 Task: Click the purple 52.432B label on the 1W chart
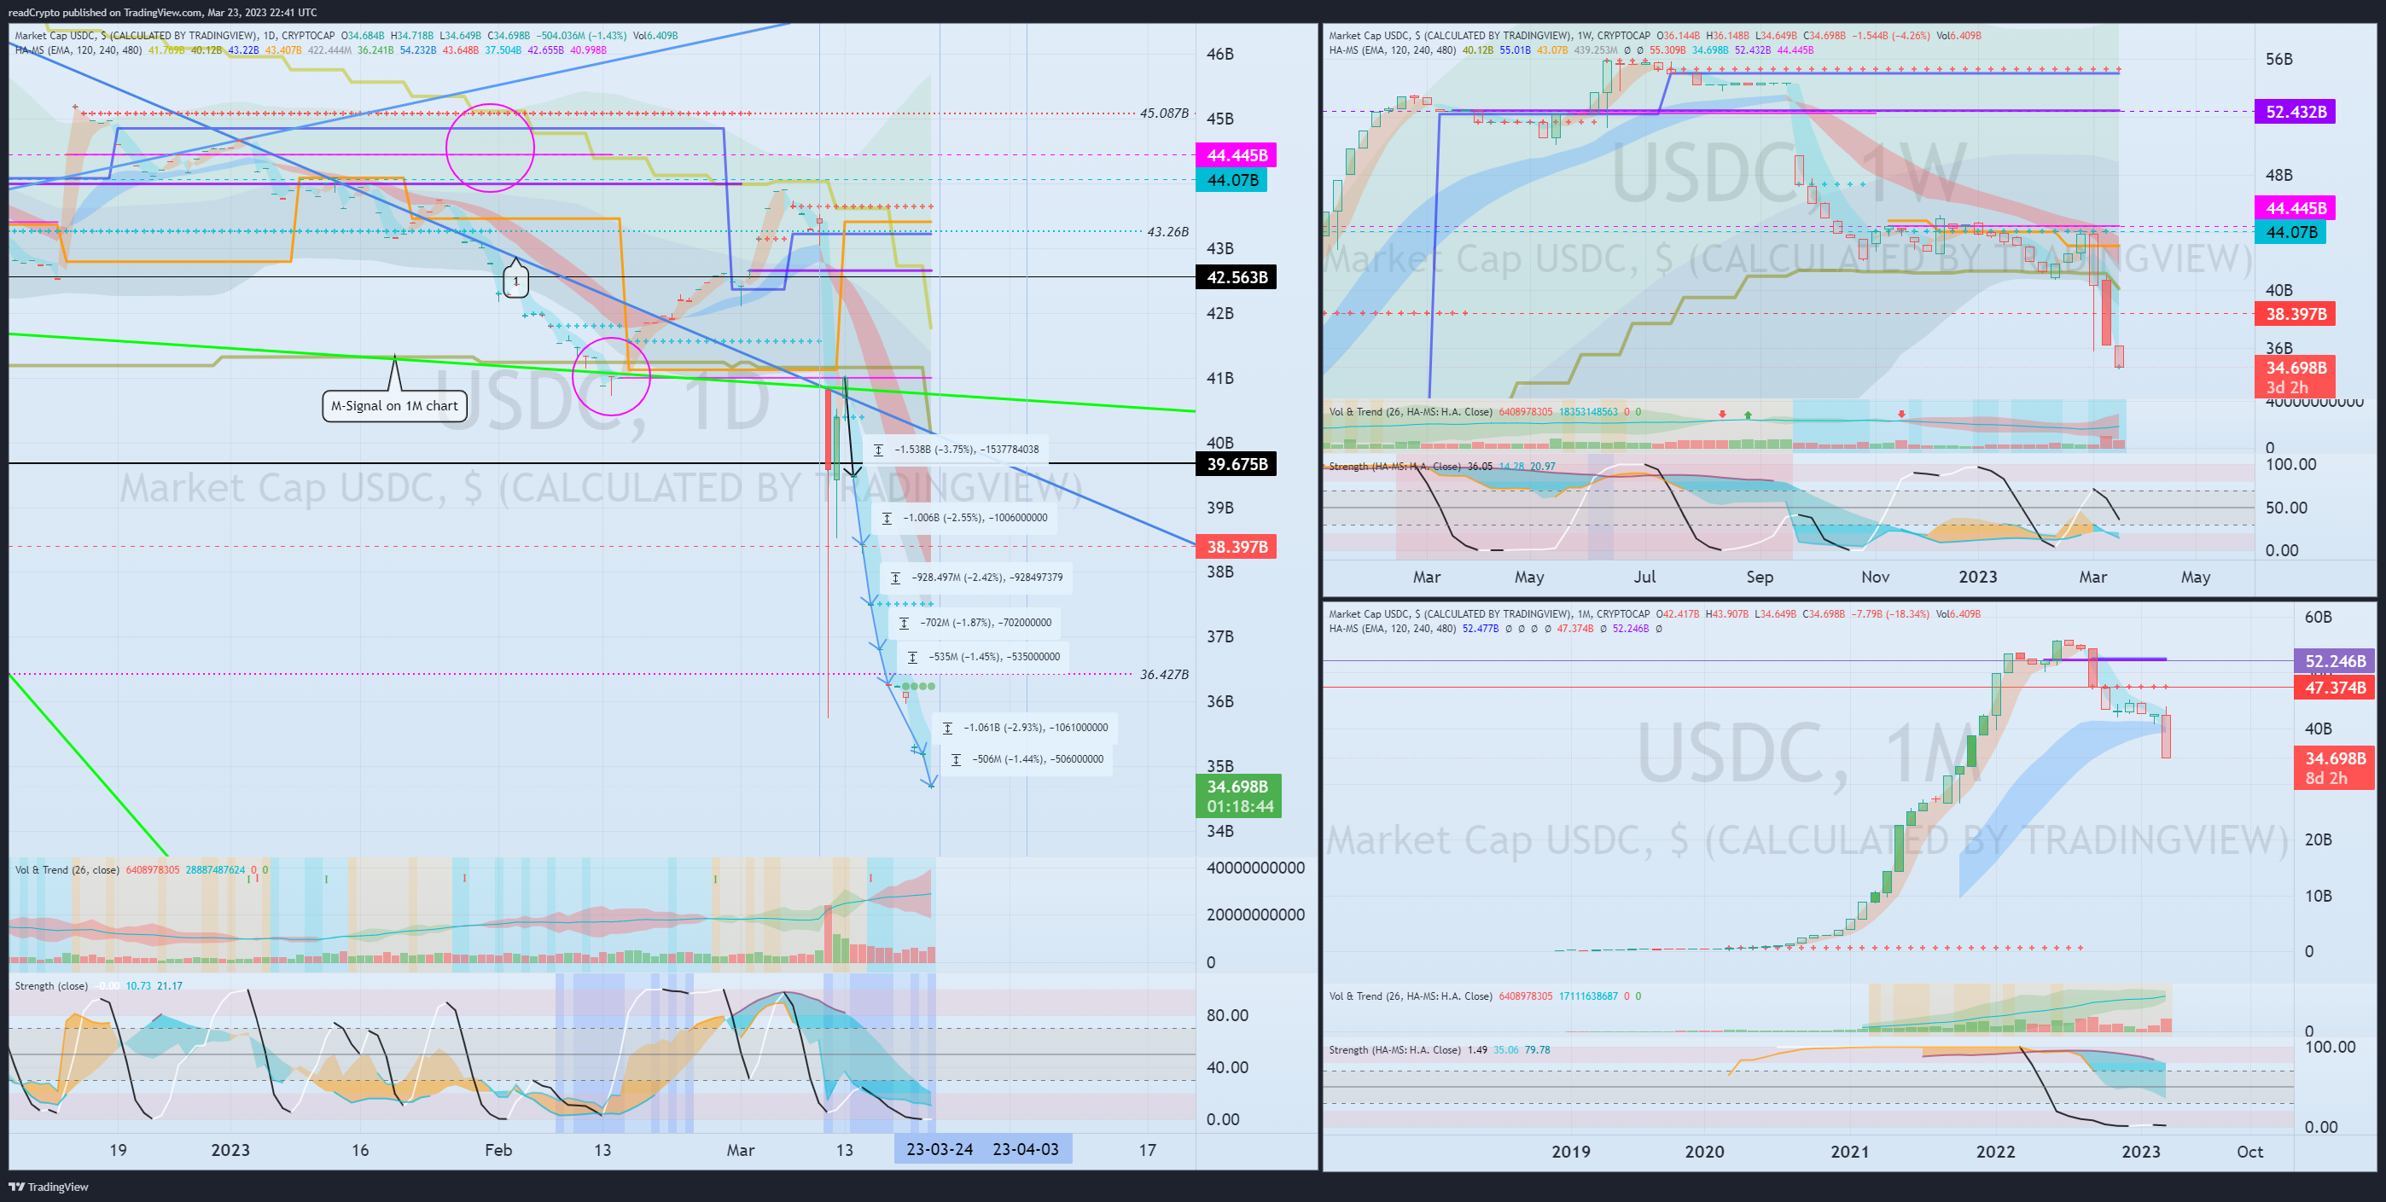[2296, 111]
